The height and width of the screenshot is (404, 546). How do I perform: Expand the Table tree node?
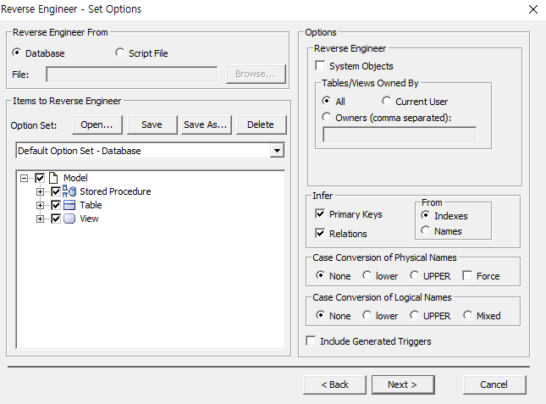point(40,206)
